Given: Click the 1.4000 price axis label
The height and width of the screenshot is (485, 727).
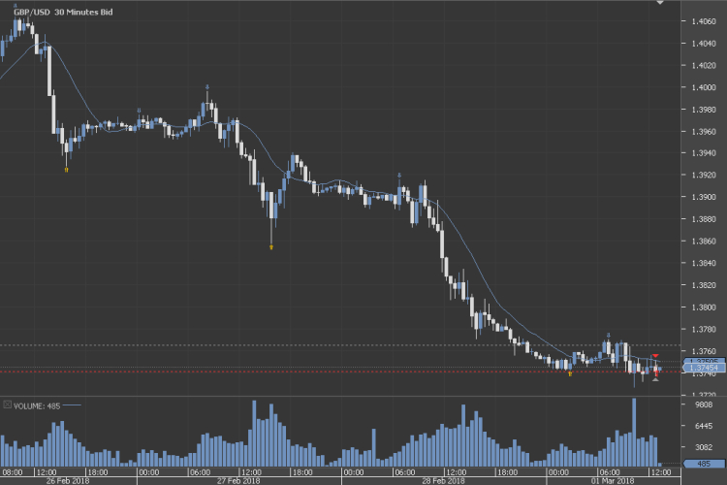Looking at the screenshot, I should (704, 87).
